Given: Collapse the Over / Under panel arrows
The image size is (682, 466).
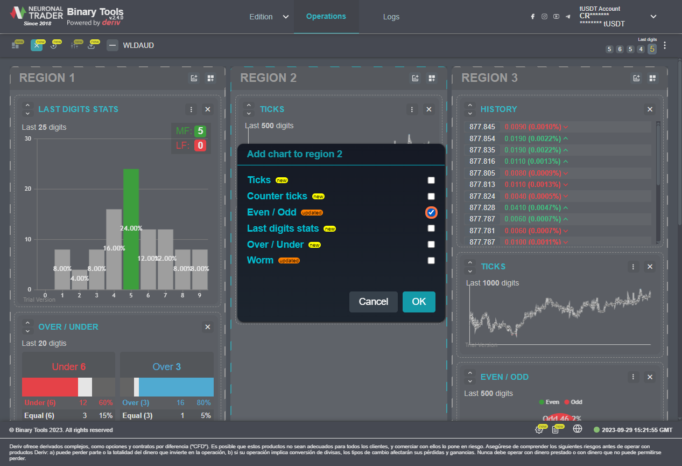Looking at the screenshot, I should click(28, 327).
